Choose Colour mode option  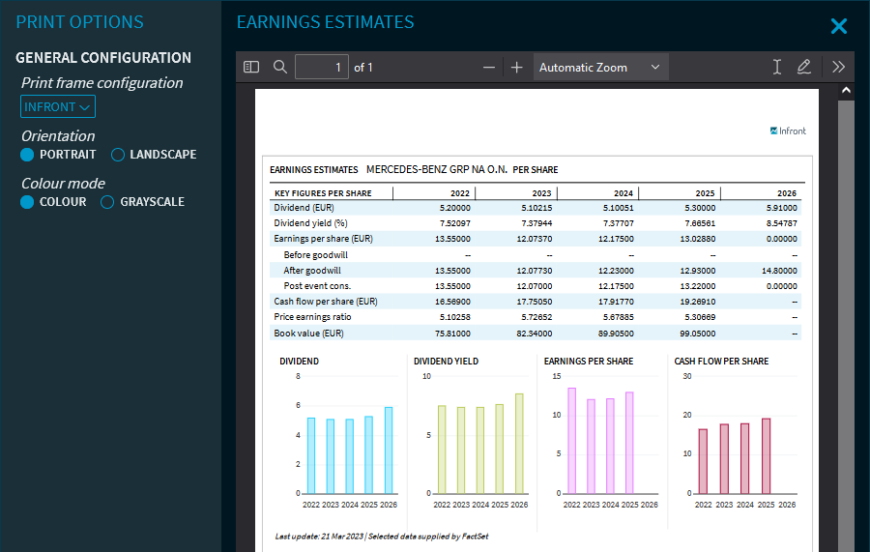(x=28, y=202)
